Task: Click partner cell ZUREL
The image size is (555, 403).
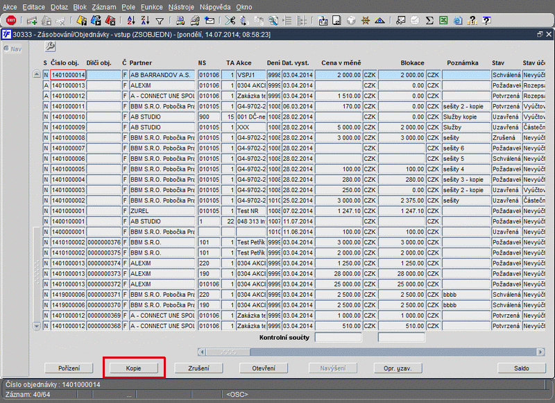Action: pyautogui.click(x=162, y=211)
